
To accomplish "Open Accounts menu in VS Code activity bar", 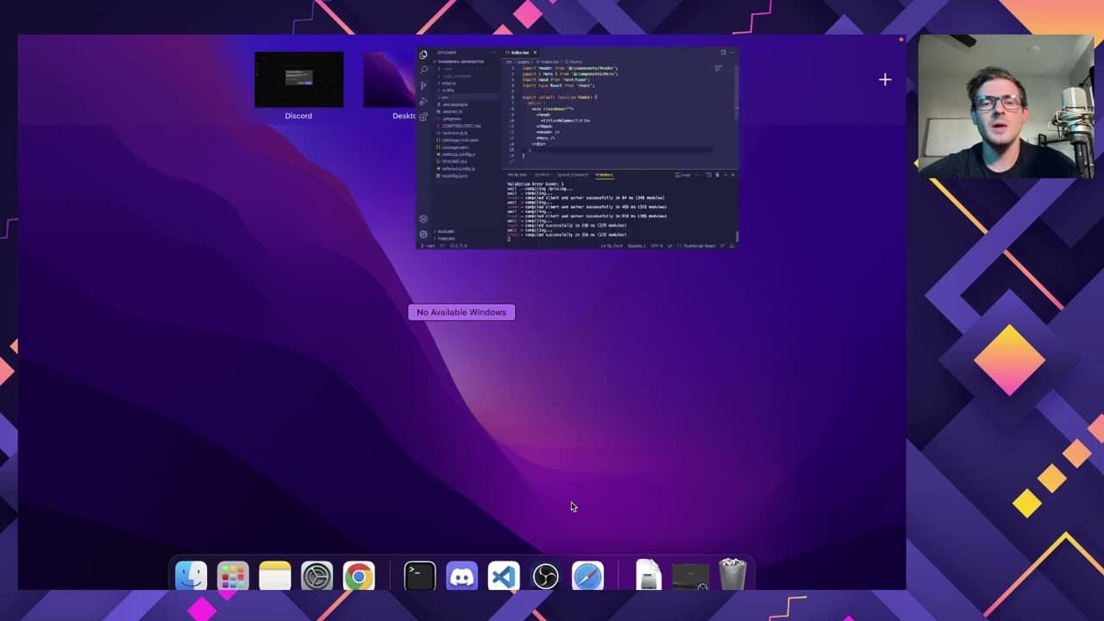I will 423,219.
